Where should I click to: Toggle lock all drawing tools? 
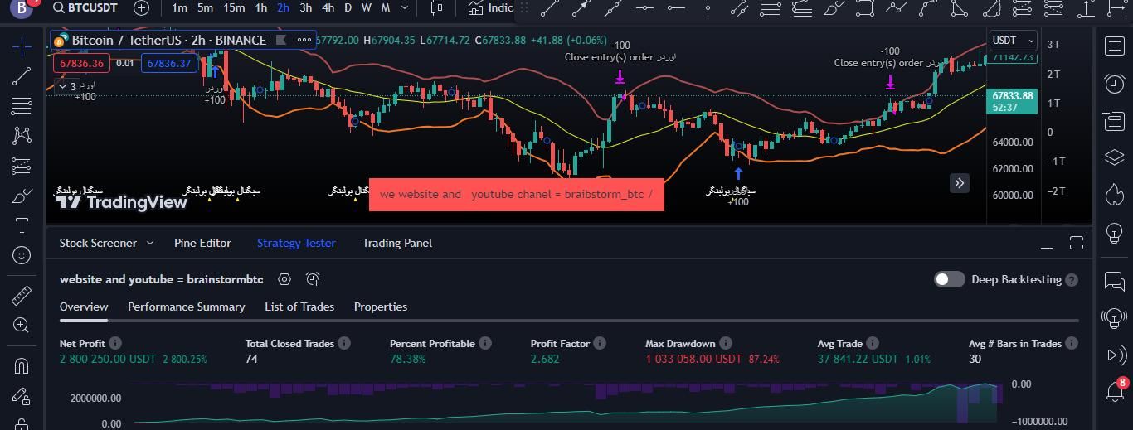pos(22,396)
